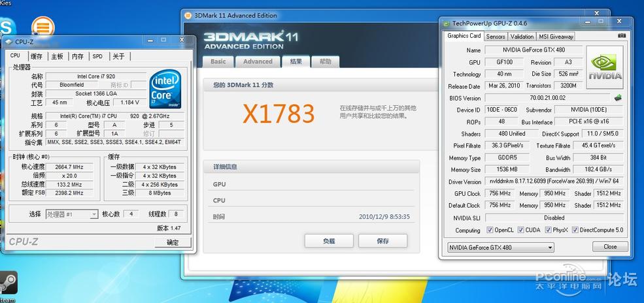The width and height of the screenshot is (644, 303).
Task: Click the orange round desktop icon above CPU-Z
Action: tap(43, 27)
